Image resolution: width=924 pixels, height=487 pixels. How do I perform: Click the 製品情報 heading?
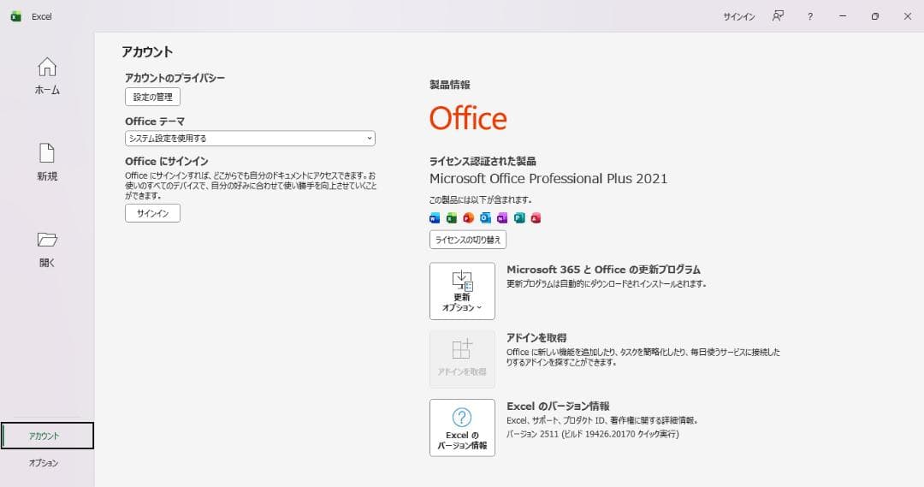[450, 85]
